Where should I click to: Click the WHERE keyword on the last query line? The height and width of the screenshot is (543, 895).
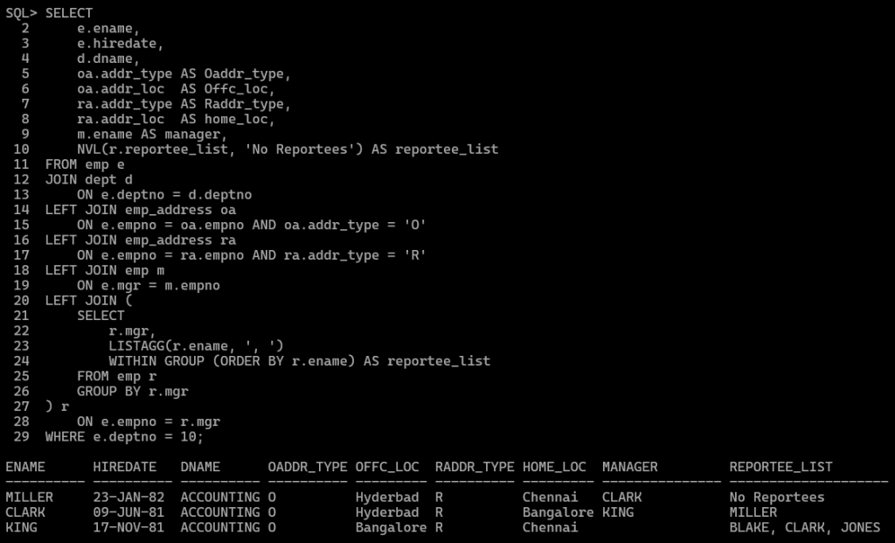65,436
